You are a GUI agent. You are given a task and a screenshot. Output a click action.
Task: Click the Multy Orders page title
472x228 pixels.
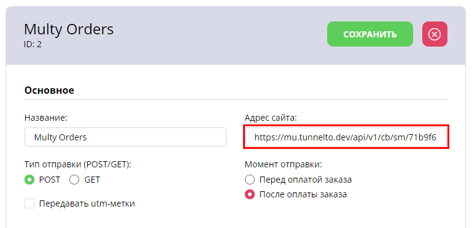tap(69, 29)
